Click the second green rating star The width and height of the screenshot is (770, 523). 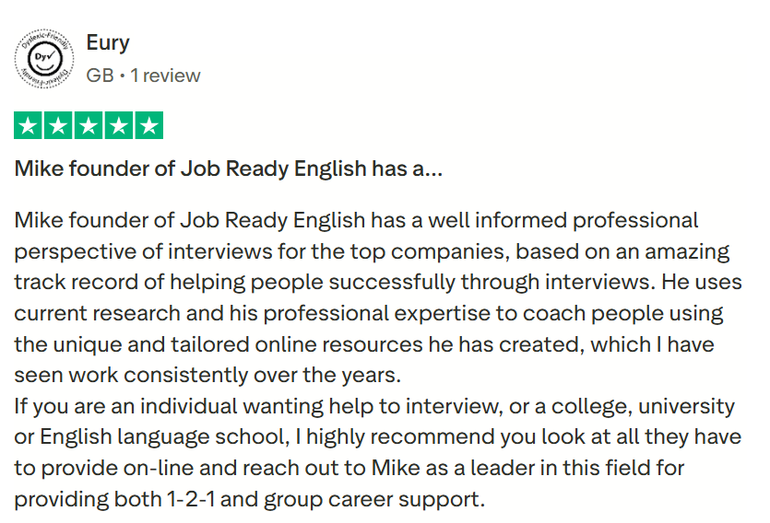(x=59, y=125)
